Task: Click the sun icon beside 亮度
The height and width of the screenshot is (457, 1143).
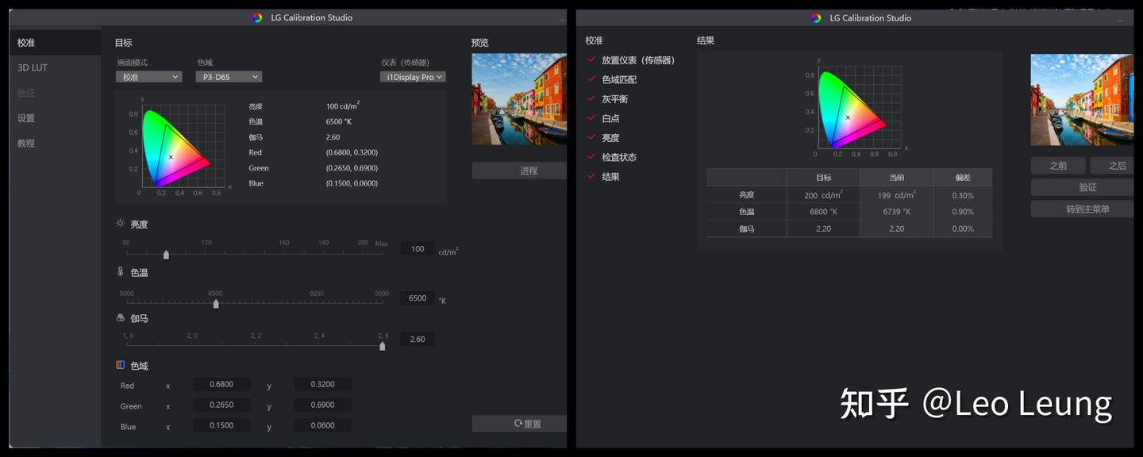Action: [121, 224]
